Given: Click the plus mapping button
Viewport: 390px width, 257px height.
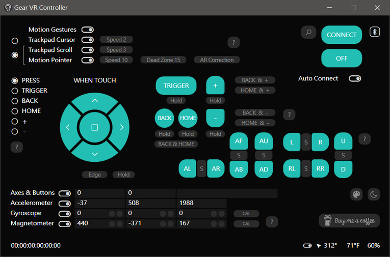Looking at the screenshot, I should (x=215, y=85).
